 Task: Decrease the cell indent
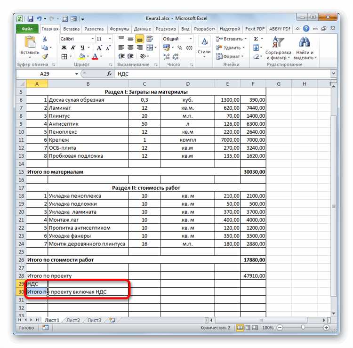pos(121,57)
